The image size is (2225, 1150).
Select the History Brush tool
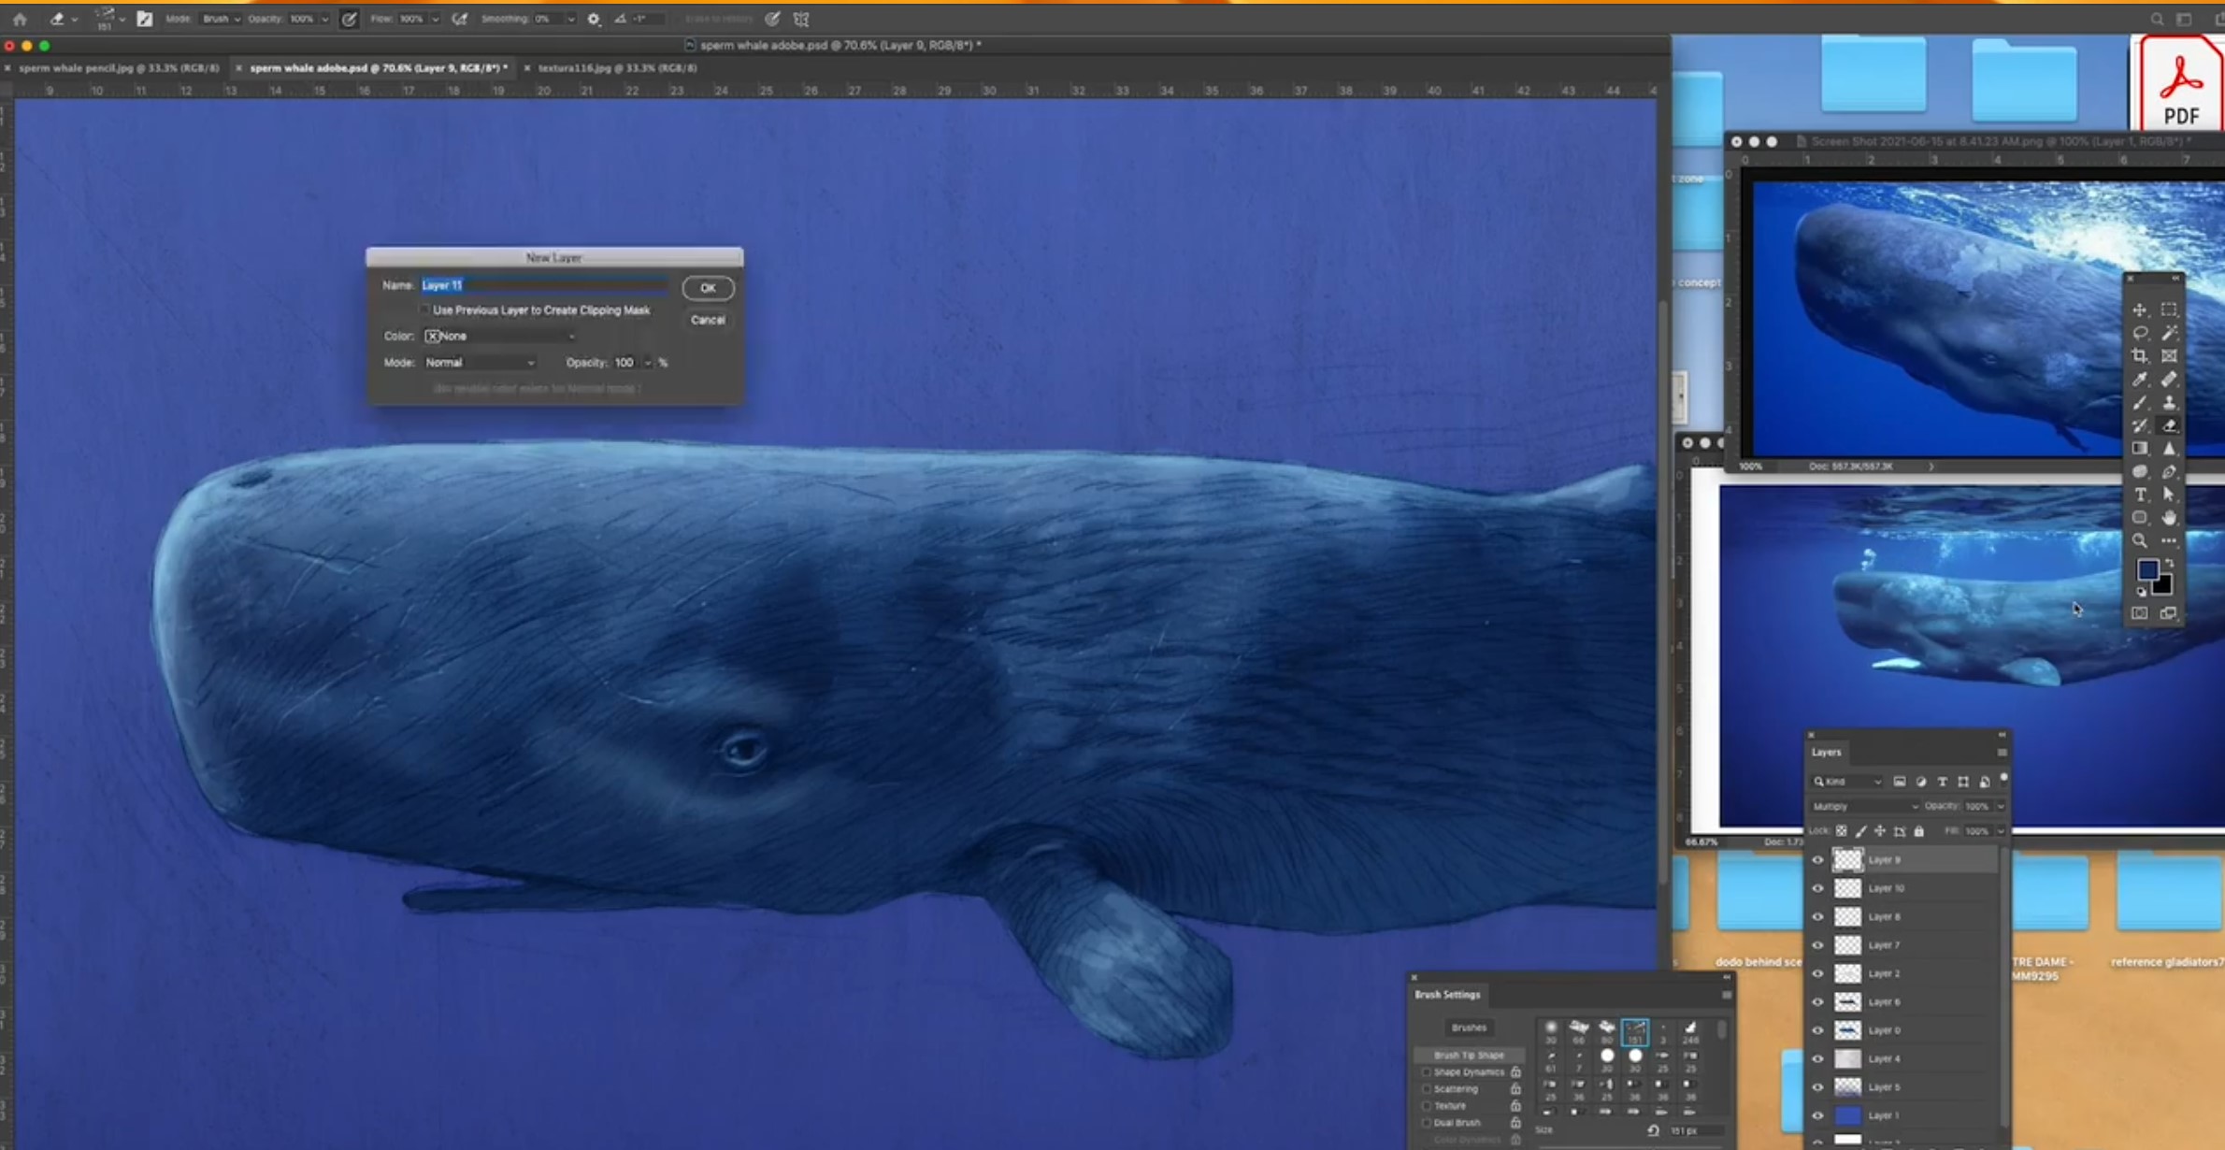tap(2140, 425)
